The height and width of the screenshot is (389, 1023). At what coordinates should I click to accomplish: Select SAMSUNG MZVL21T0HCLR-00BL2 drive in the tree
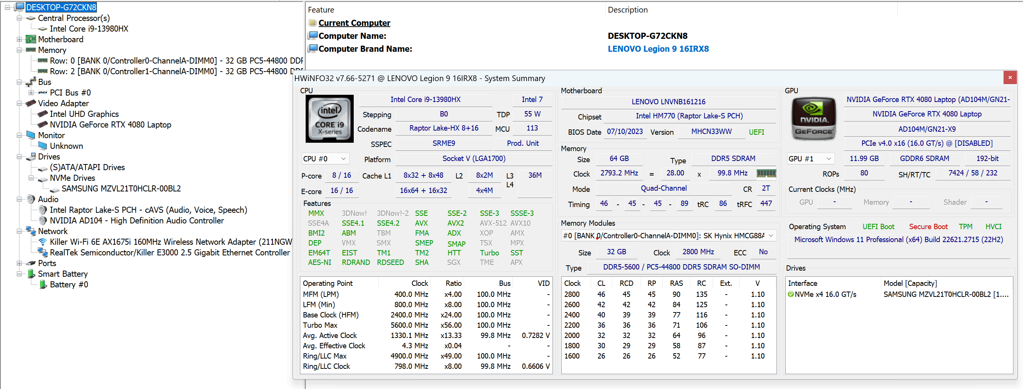coord(121,188)
